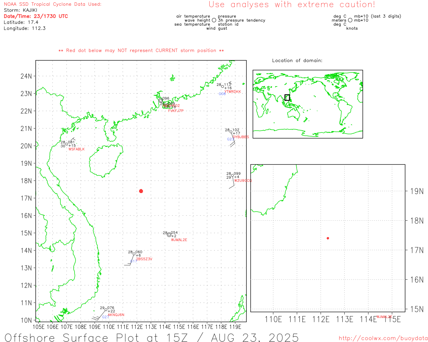Viewport: 428px width, 342px height.
Task: Click pressure tendency +22
Action: (111, 311)
